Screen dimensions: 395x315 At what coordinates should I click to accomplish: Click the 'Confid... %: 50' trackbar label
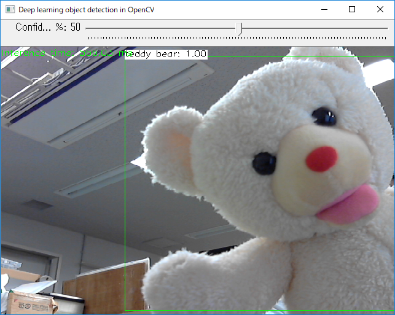click(x=48, y=27)
